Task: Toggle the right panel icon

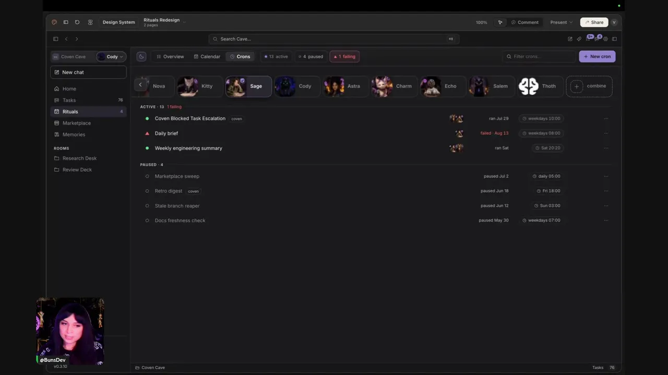Action: click(x=614, y=39)
